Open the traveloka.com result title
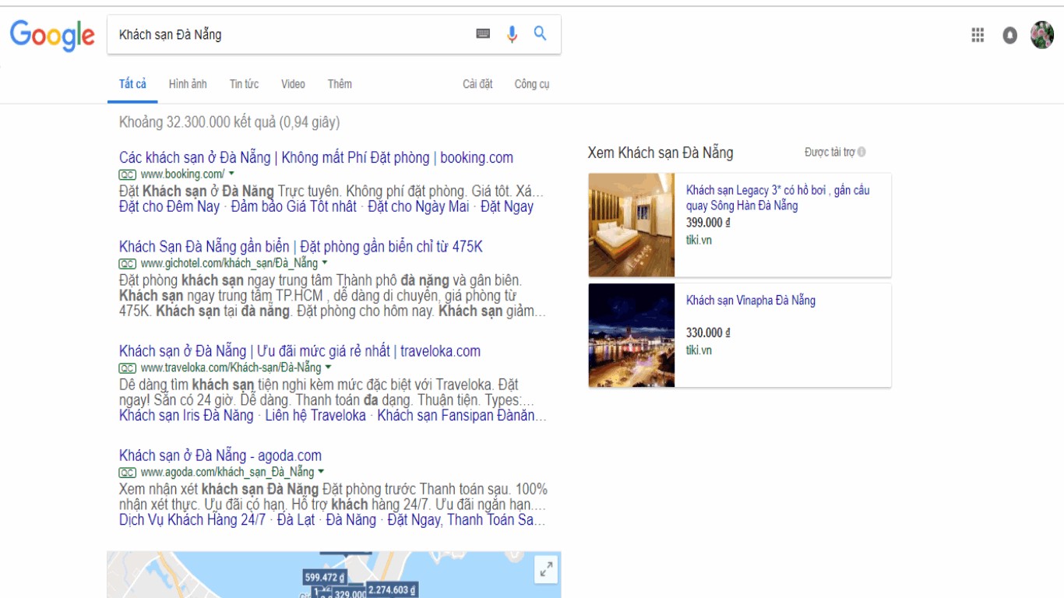Viewport: 1064px width, 598px height. tap(300, 351)
